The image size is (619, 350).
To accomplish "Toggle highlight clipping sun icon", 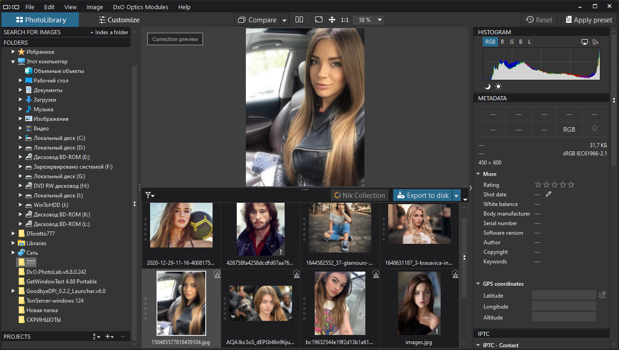I will [499, 86].
